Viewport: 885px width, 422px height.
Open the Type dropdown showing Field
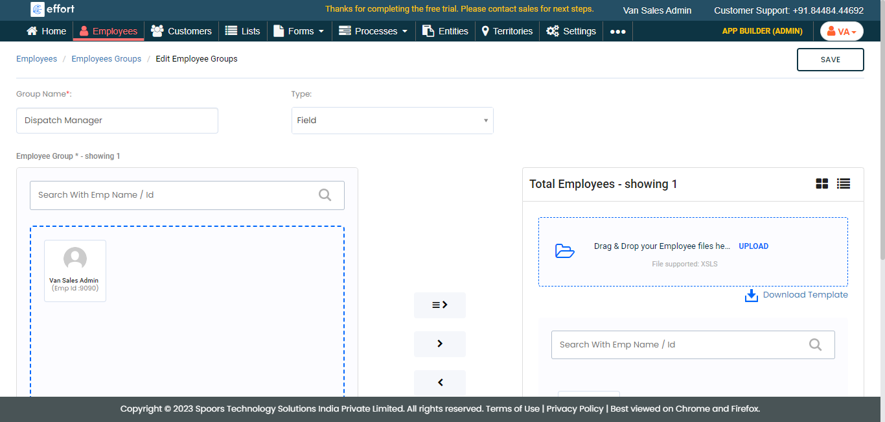coord(392,121)
